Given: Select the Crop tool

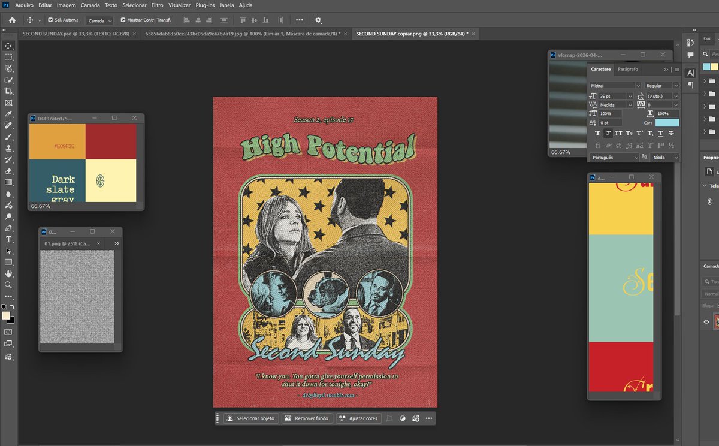Looking at the screenshot, I should pyautogui.click(x=8, y=91).
